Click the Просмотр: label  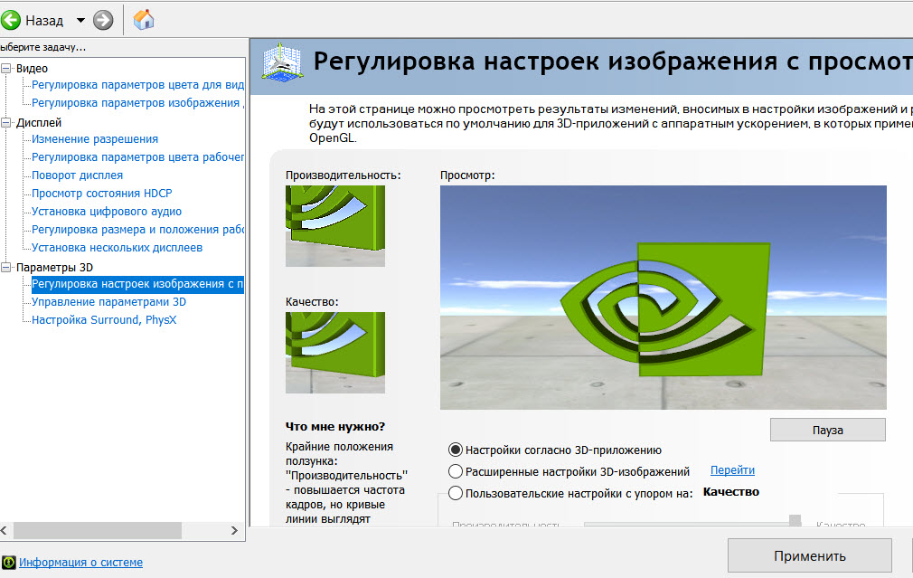(x=467, y=175)
